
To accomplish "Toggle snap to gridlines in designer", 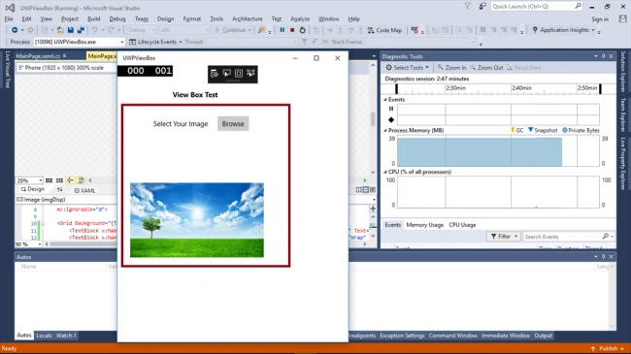I will point(59,180).
